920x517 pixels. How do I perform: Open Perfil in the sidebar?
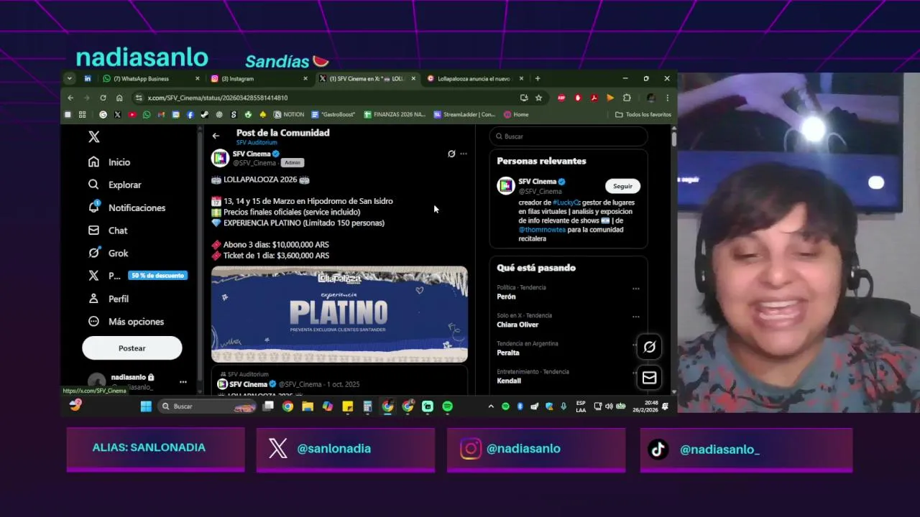click(x=109, y=299)
